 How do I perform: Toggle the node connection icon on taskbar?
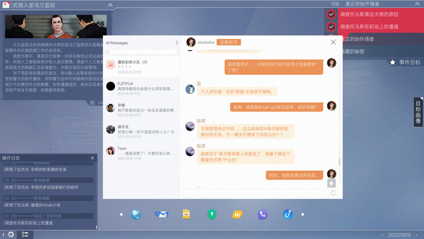(x=25, y=234)
